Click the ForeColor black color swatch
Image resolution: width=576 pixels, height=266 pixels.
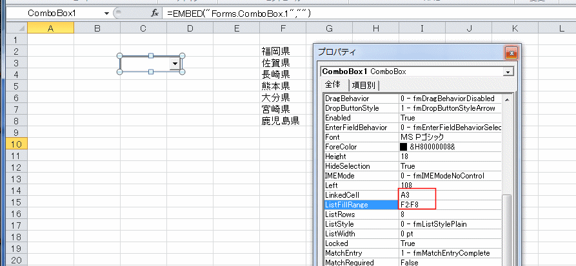point(404,147)
